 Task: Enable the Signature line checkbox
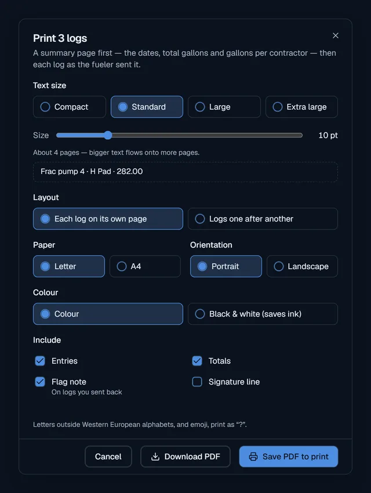[x=197, y=382]
